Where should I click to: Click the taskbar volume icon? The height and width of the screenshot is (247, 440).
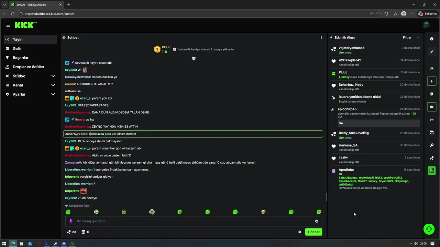pos(416,244)
